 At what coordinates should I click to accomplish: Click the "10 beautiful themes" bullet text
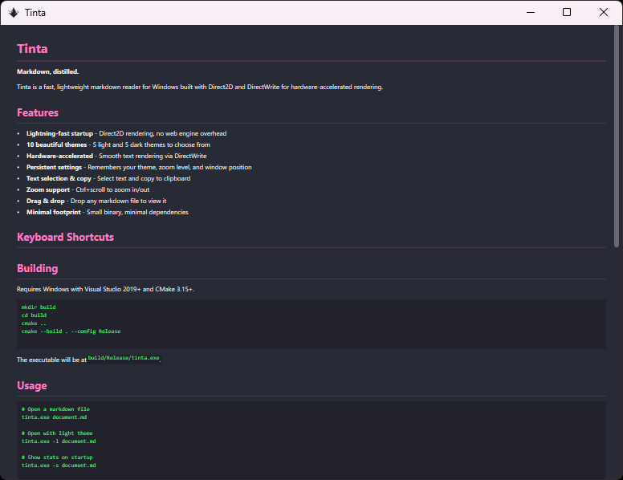[56, 144]
